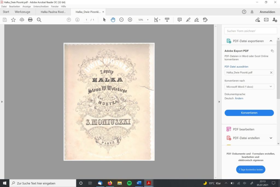Click the Anmelden sign-in button

point(267,12)
